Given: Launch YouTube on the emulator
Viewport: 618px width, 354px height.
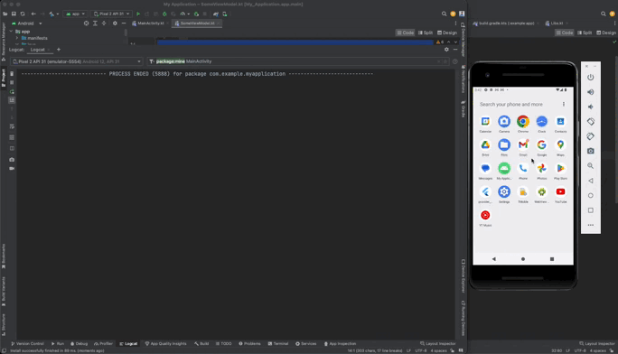Looking at the screenshot, I should click(x=560, y=191).
